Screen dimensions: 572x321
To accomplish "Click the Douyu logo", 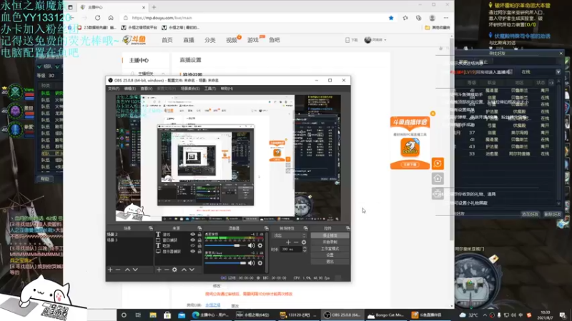I will point(134,40).
